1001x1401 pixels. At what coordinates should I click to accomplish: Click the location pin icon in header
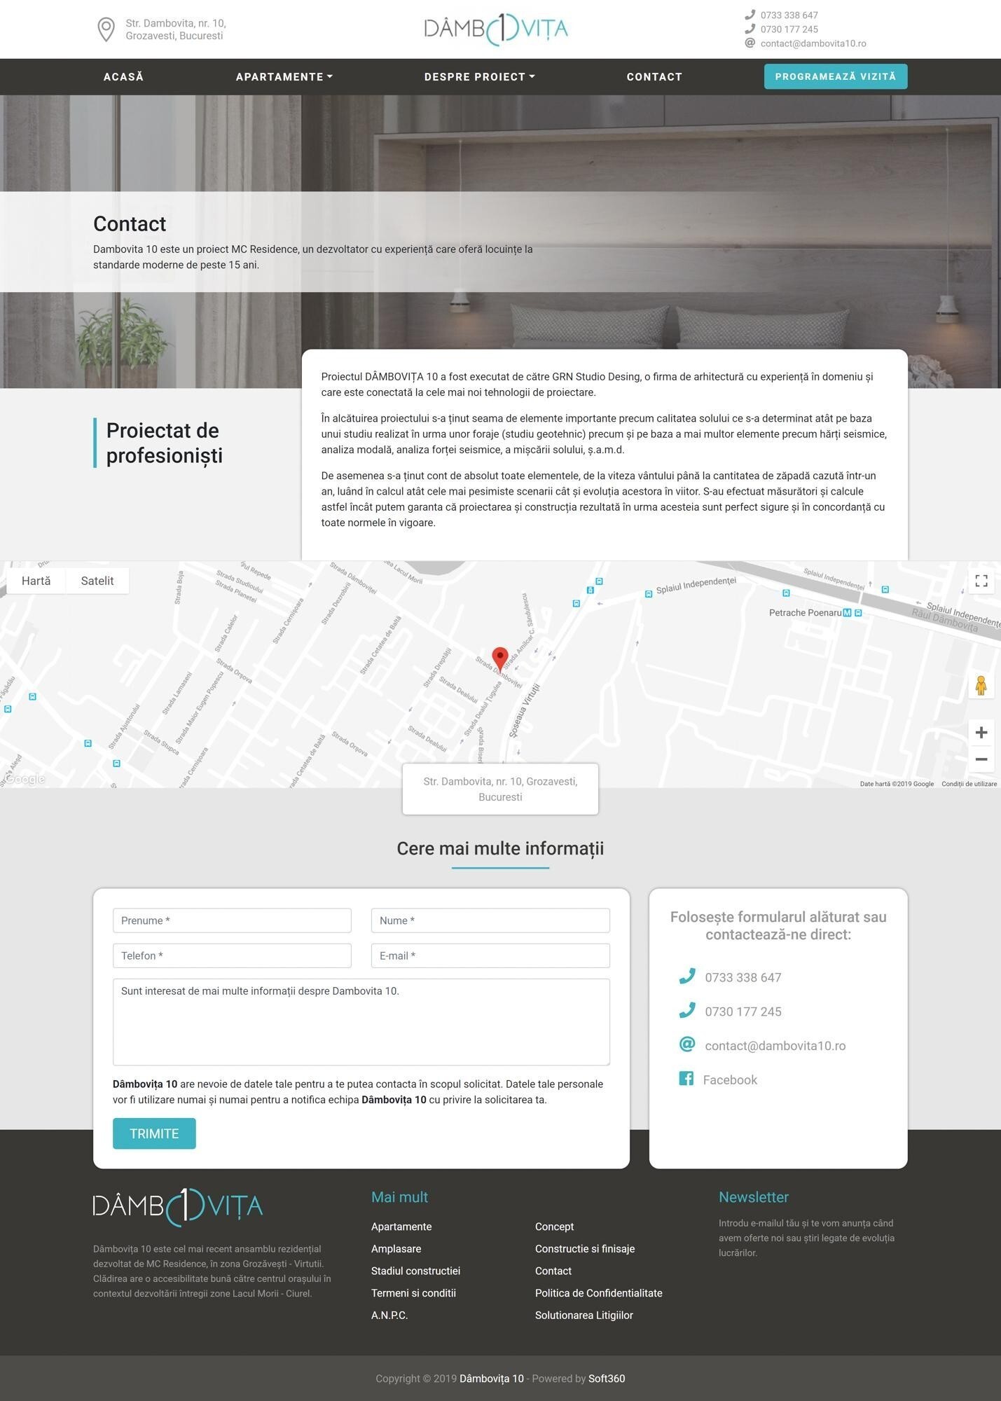(106, 29)
